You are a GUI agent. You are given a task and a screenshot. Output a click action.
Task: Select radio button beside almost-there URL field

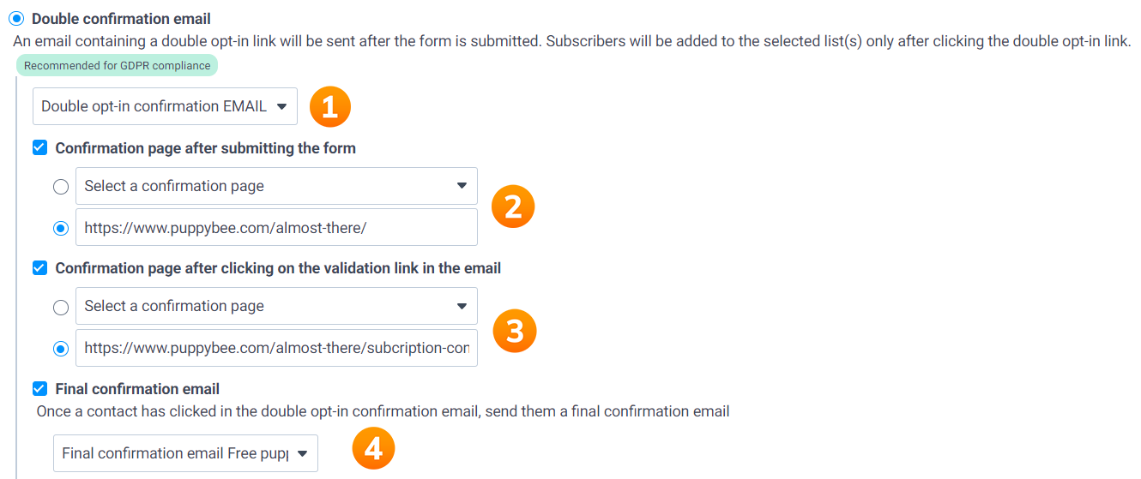tap(61, 228)
